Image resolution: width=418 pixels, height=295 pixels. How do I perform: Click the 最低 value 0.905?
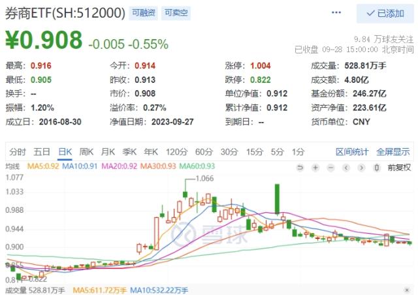pos(40,80)
